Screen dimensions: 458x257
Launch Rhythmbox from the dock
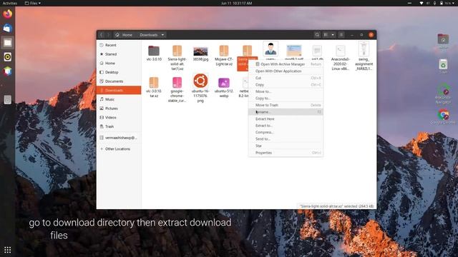[8, 57]
